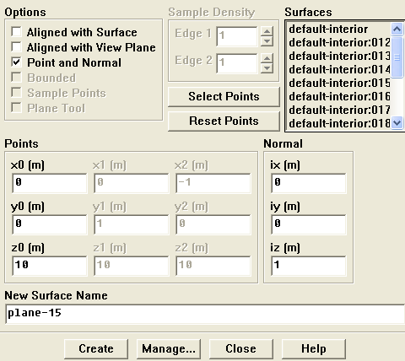
Task: Click the y2 (m) input field
Action: pyautogui.click(x=213, y=224)
